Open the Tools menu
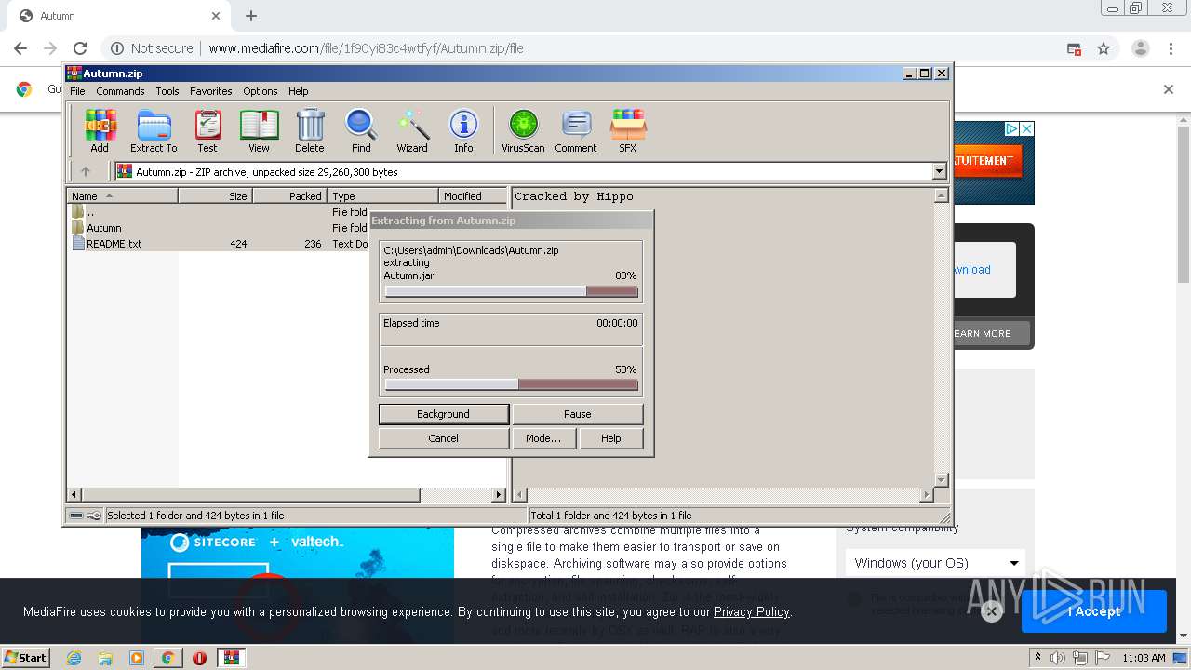1191x670 pixels. pyautogui.click(x=167, y=91)
